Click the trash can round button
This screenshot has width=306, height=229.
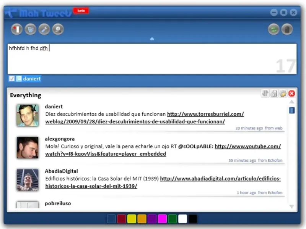point(287,29)
